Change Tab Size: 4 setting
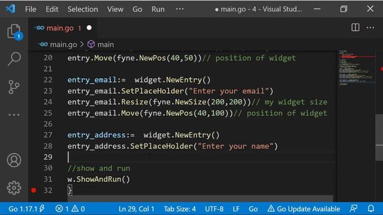The height and width of the screenshot is (215, 383). point(180,209)
